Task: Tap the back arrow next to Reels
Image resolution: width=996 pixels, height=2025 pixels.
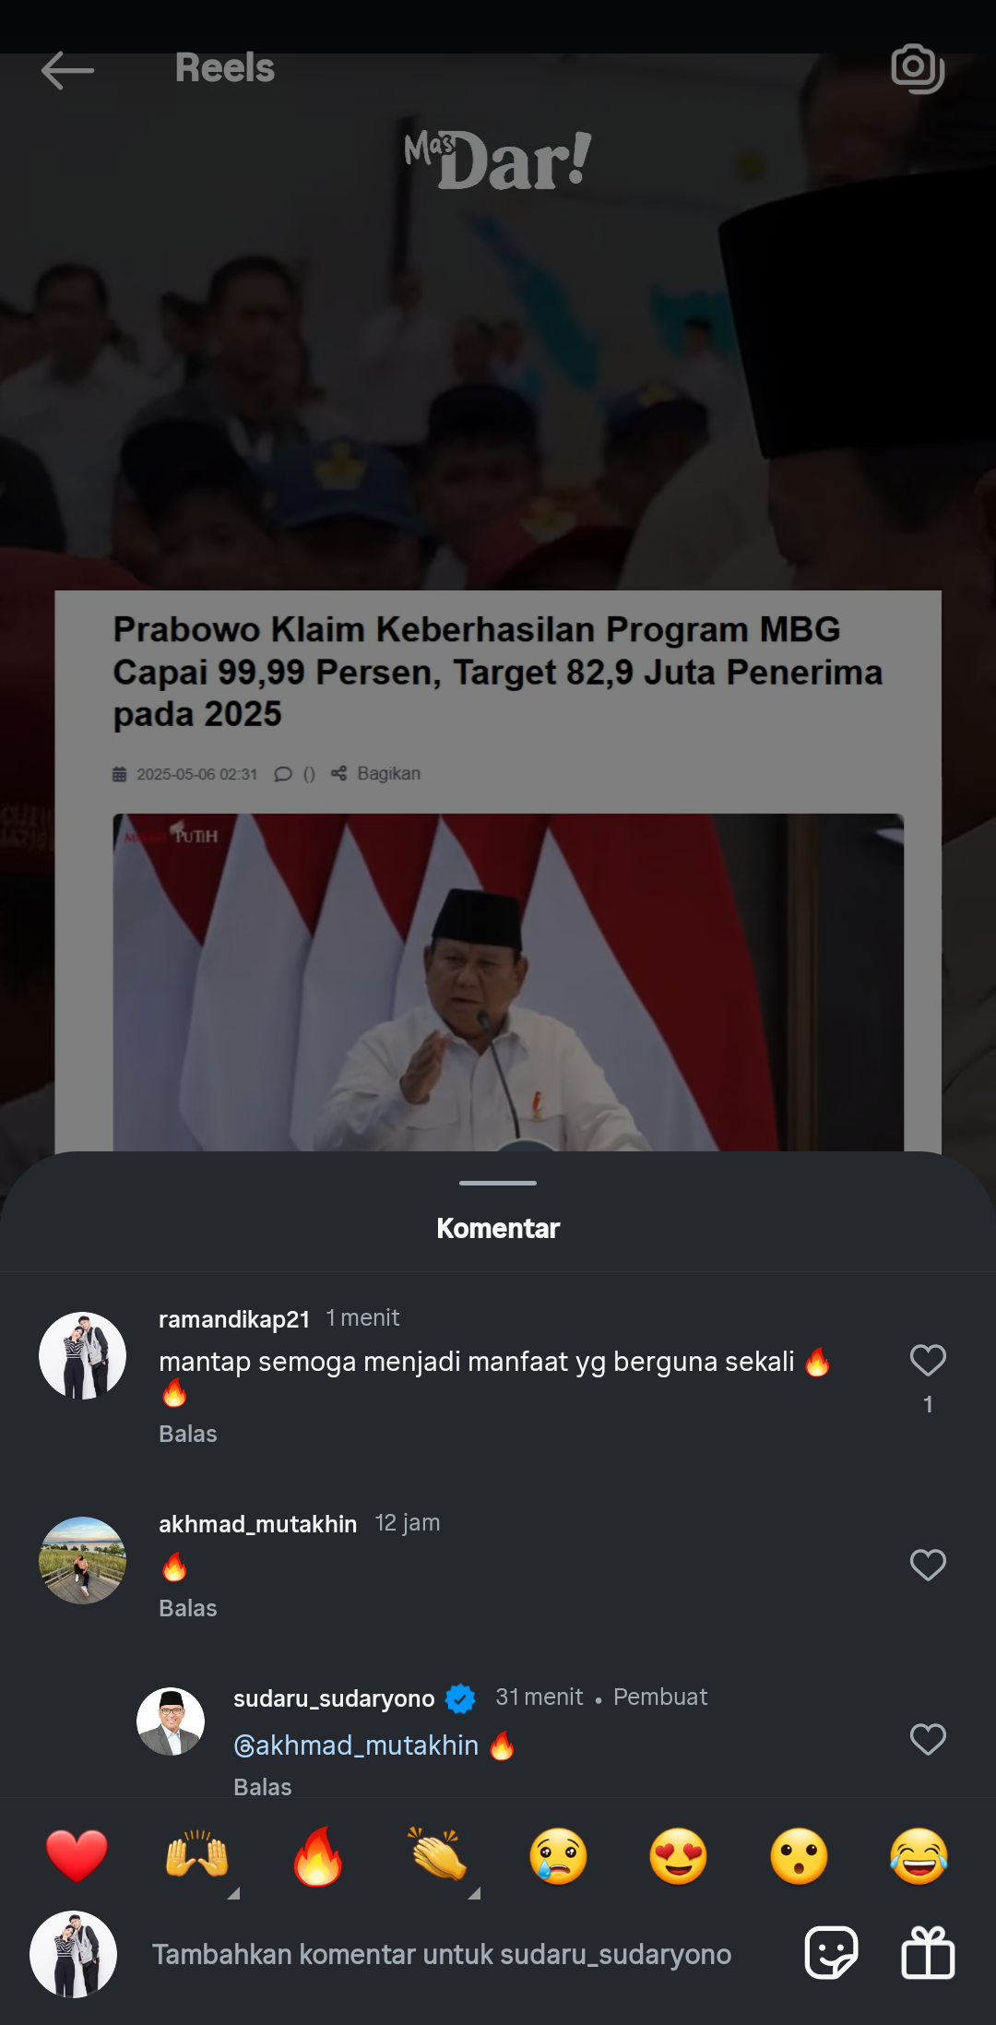Action: [x=68, y=70]
